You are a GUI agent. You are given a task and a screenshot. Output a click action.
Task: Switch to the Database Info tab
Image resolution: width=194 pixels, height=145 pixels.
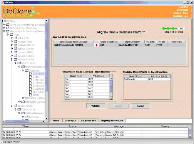pos(88,120)
